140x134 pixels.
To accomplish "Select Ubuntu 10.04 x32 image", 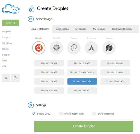I will [82, 90].
